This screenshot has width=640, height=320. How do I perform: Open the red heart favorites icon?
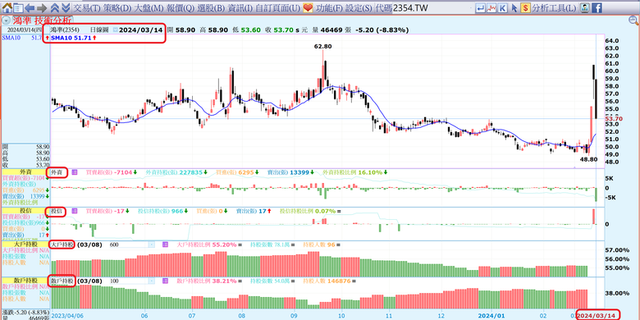[309, 7]
